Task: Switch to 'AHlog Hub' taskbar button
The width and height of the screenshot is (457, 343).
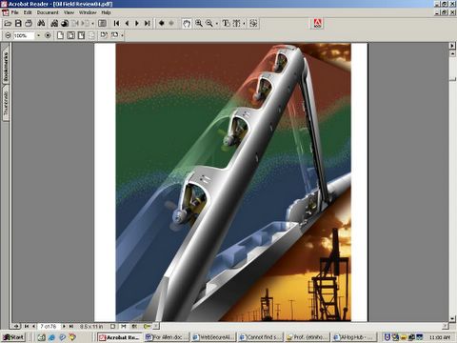Action: pos(354,337)
